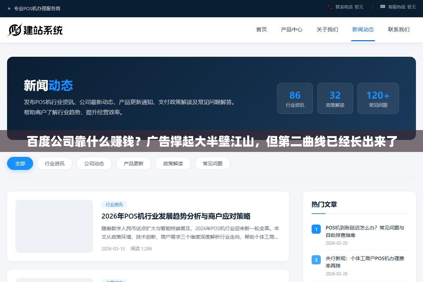The width and height of the screenshot is (423, 282).
Task: Select the 全部 filter tab
Action: point(20,164)
